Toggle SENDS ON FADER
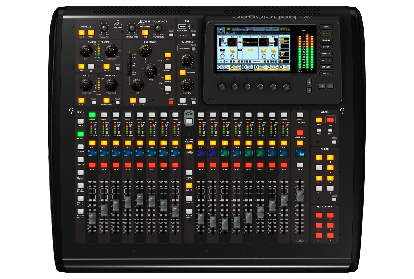 tap(189, 147)
